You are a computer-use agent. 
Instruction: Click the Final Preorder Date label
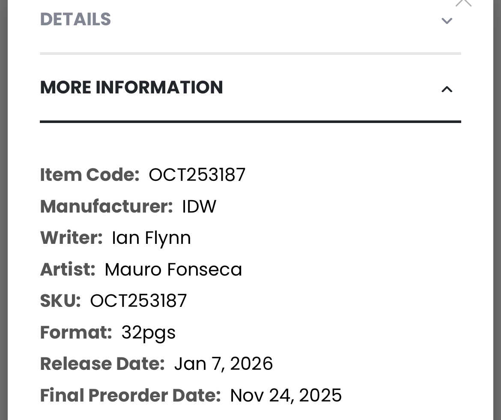click(x=130, y=396)
